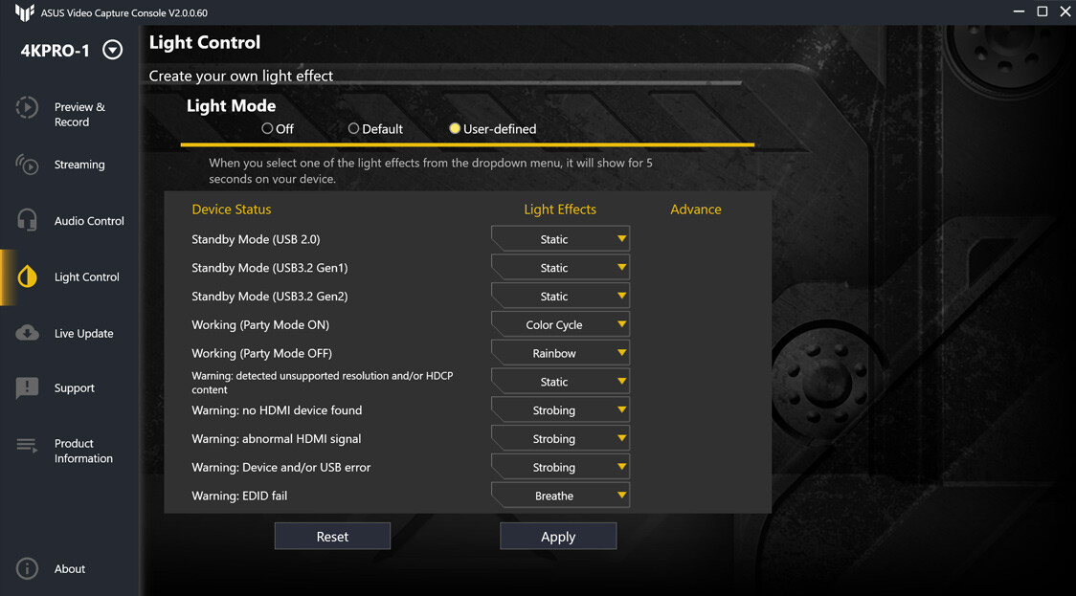
Task: Open Working (Party Mode OFF) Rainbow dropdown
Action: [x=560, y=353]
